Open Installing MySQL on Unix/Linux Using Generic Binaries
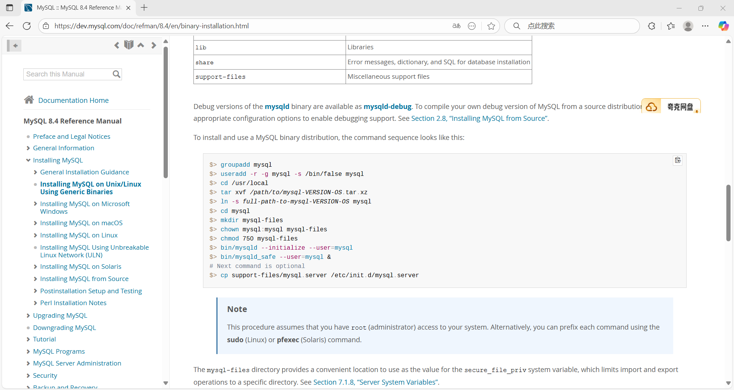Viewport: 734px width, 390px height. (91, 188)
